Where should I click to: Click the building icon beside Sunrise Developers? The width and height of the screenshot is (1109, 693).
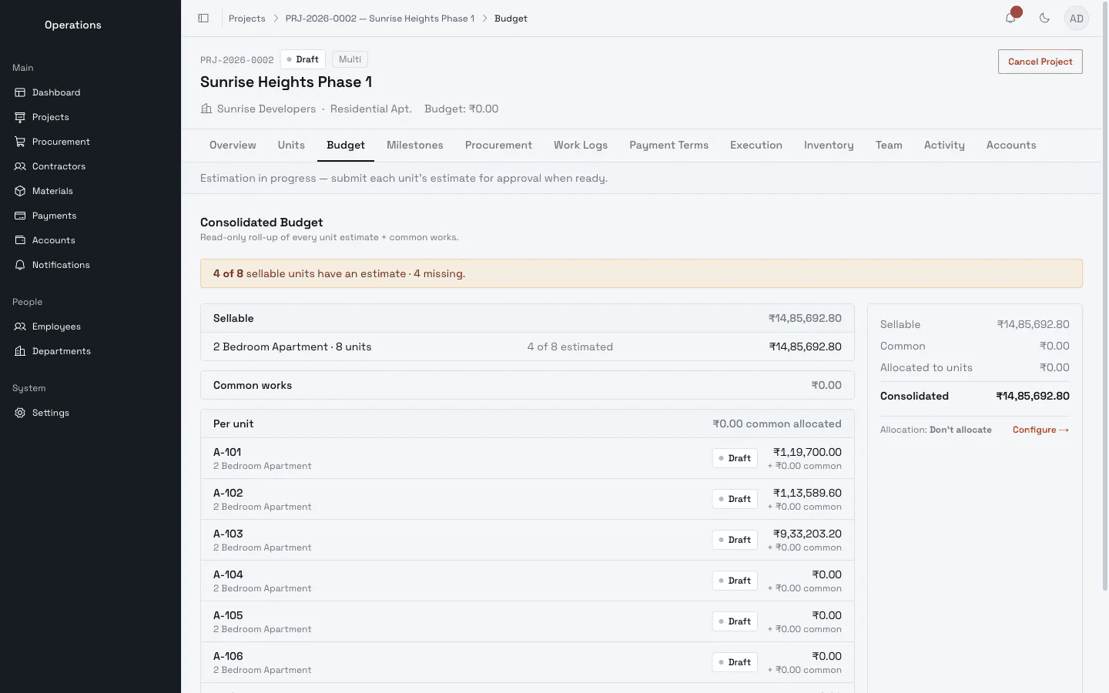tap(206, 109)
